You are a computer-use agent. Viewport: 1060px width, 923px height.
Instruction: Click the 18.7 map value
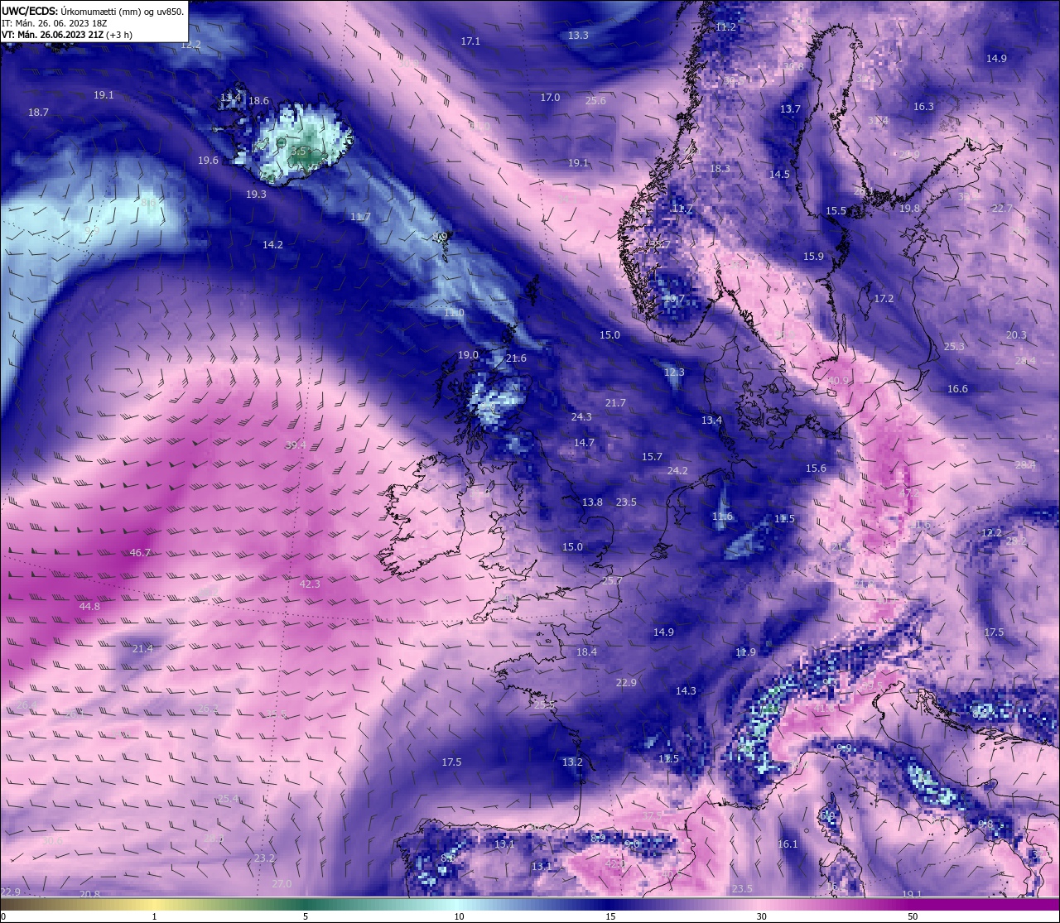click(x=38, y=113)
